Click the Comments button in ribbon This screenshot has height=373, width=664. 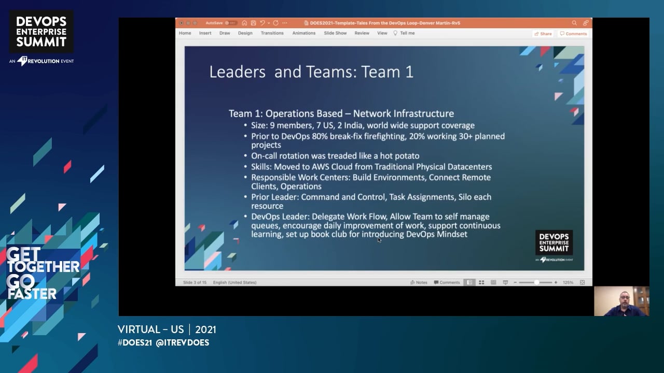point(573,34)
